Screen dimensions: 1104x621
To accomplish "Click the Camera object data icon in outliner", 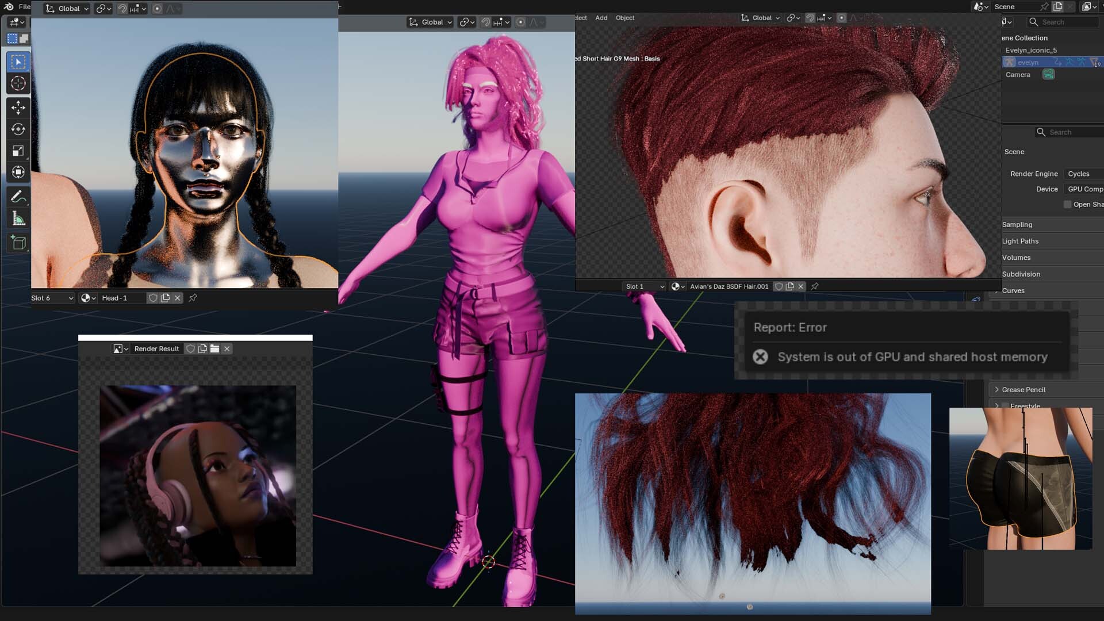I will click(1048, 75).
